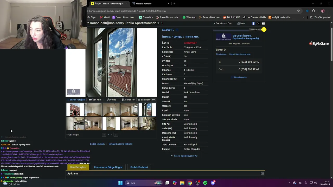Click the info icon beside 58.000 TL

tap(177, 30)
